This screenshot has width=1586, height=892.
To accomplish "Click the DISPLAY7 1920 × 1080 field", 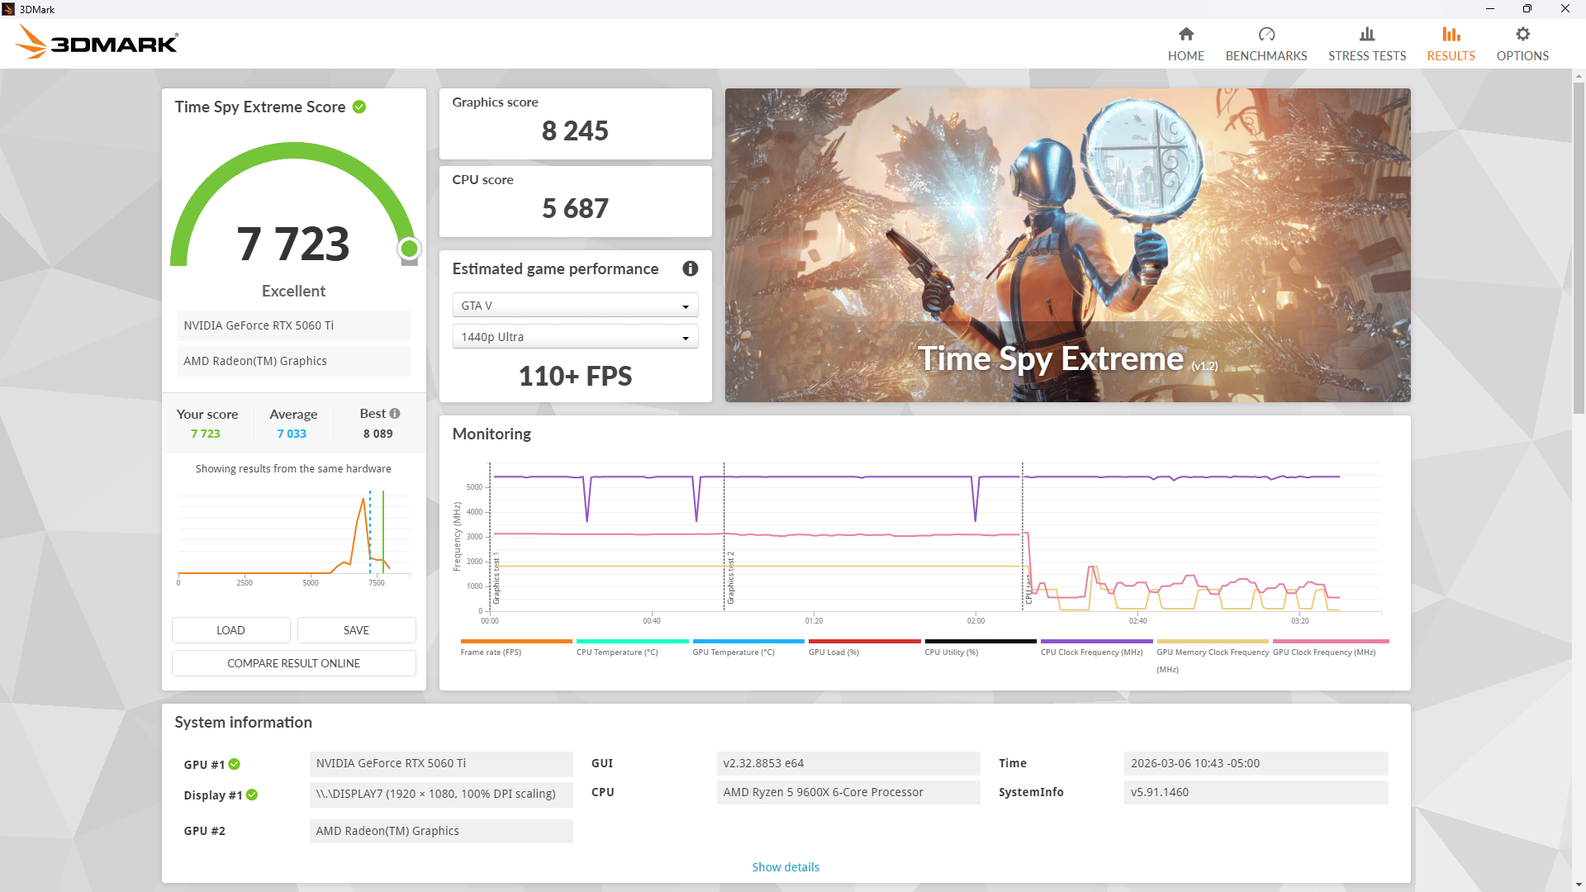I will point(441,794).
